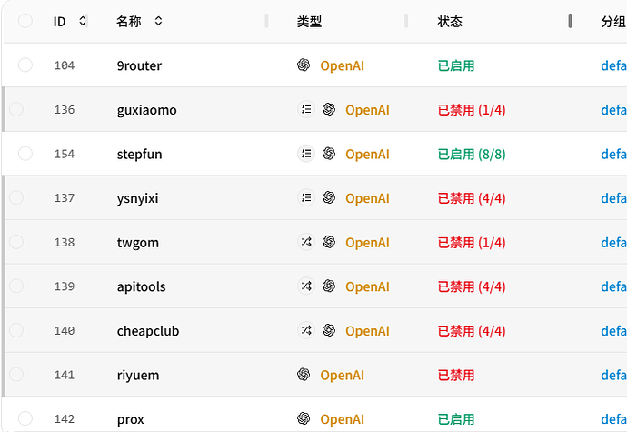Grab the column resize handle after 状态

tap(570, 21)
